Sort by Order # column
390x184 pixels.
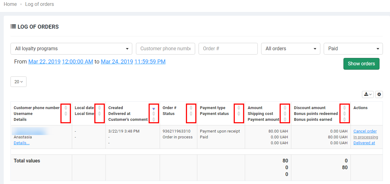pos(191,108)
